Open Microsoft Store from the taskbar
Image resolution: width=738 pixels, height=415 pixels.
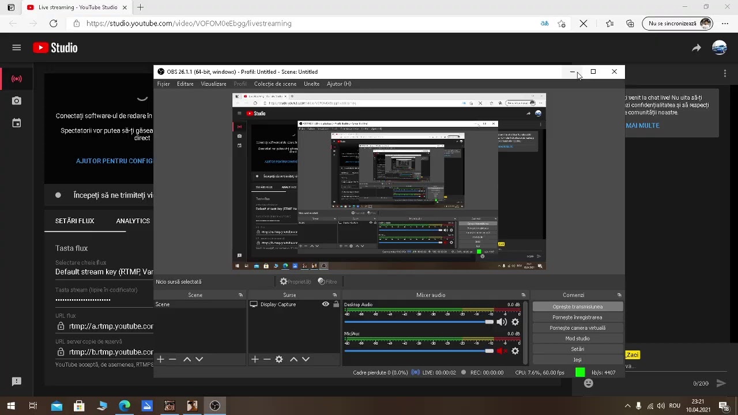pyautogui.click(x=79, y=406)
